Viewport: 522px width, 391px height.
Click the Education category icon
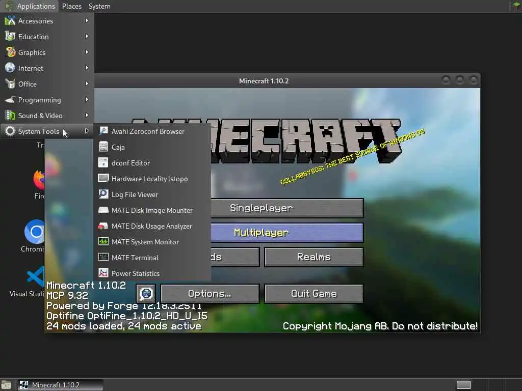pos(10,36)
